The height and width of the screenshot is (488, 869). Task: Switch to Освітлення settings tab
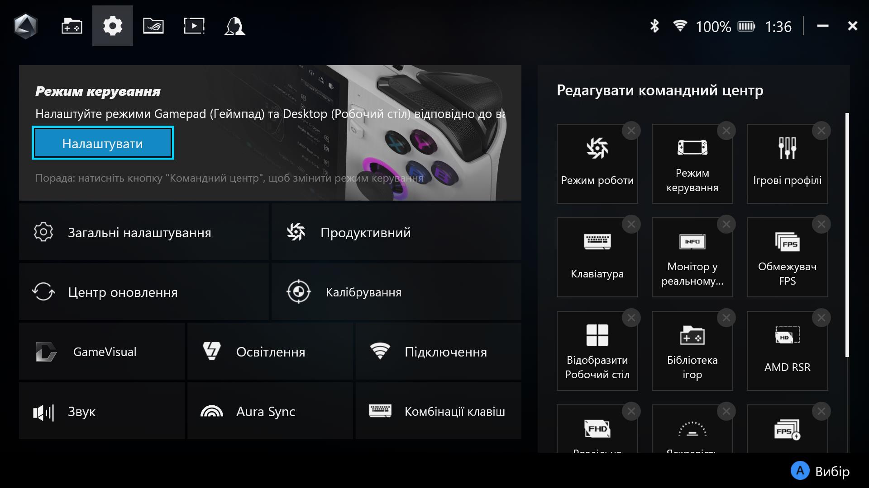270,352
